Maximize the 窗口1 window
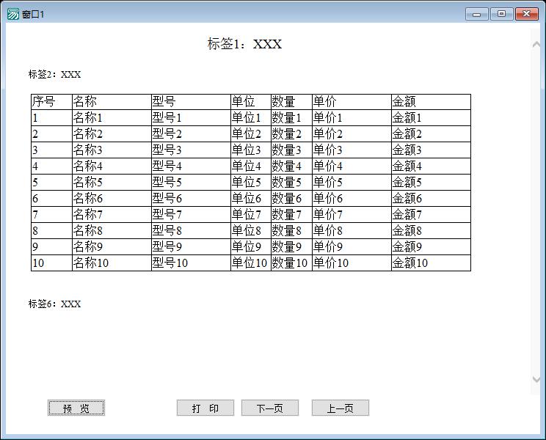546x440 pixels. tap(501, 14)
